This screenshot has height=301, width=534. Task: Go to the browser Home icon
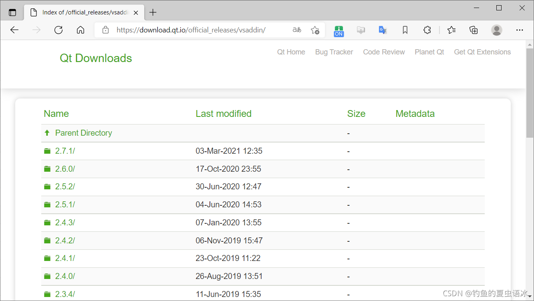pyautogui.click(x=81, y=30)
